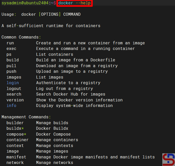The height and width of the screenshot is (166, 175).
Task: Click the compose* management command
Action: click(16, 134)
